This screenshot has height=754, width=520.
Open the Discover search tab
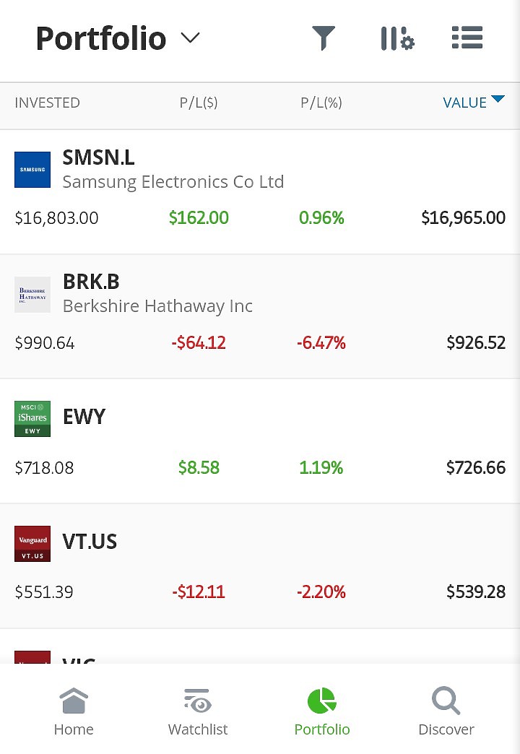(446, 711)
